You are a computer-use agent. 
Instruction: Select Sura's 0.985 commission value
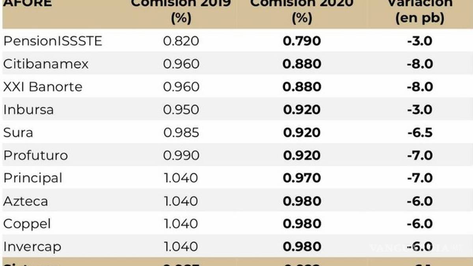pyautogui.click(x=181, y=132)
